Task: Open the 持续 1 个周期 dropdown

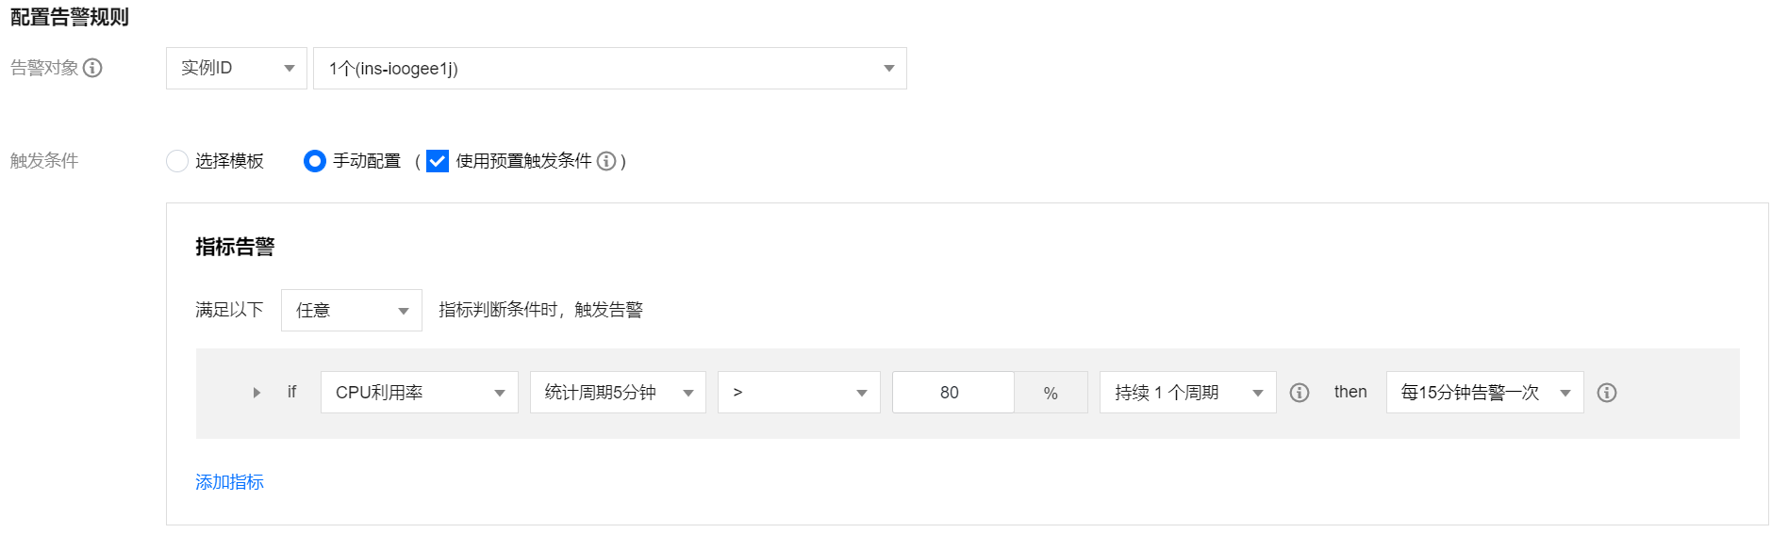Action: click(1188, 393)
